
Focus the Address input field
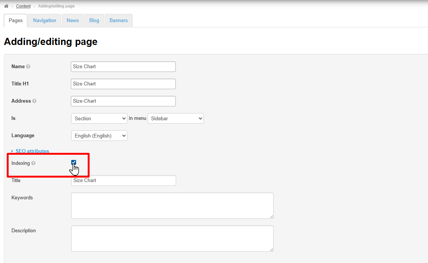coord(123,101)
